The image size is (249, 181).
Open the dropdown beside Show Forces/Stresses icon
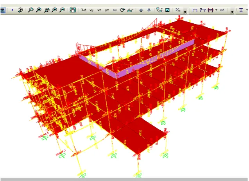coord(217,10)
